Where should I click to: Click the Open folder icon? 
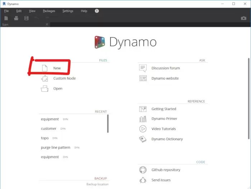(45, 89)
